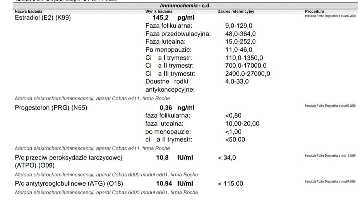This screenshot has height=200, width=358.
Task: Click the antykoncepcyjne label text
Action: (170, 89)
